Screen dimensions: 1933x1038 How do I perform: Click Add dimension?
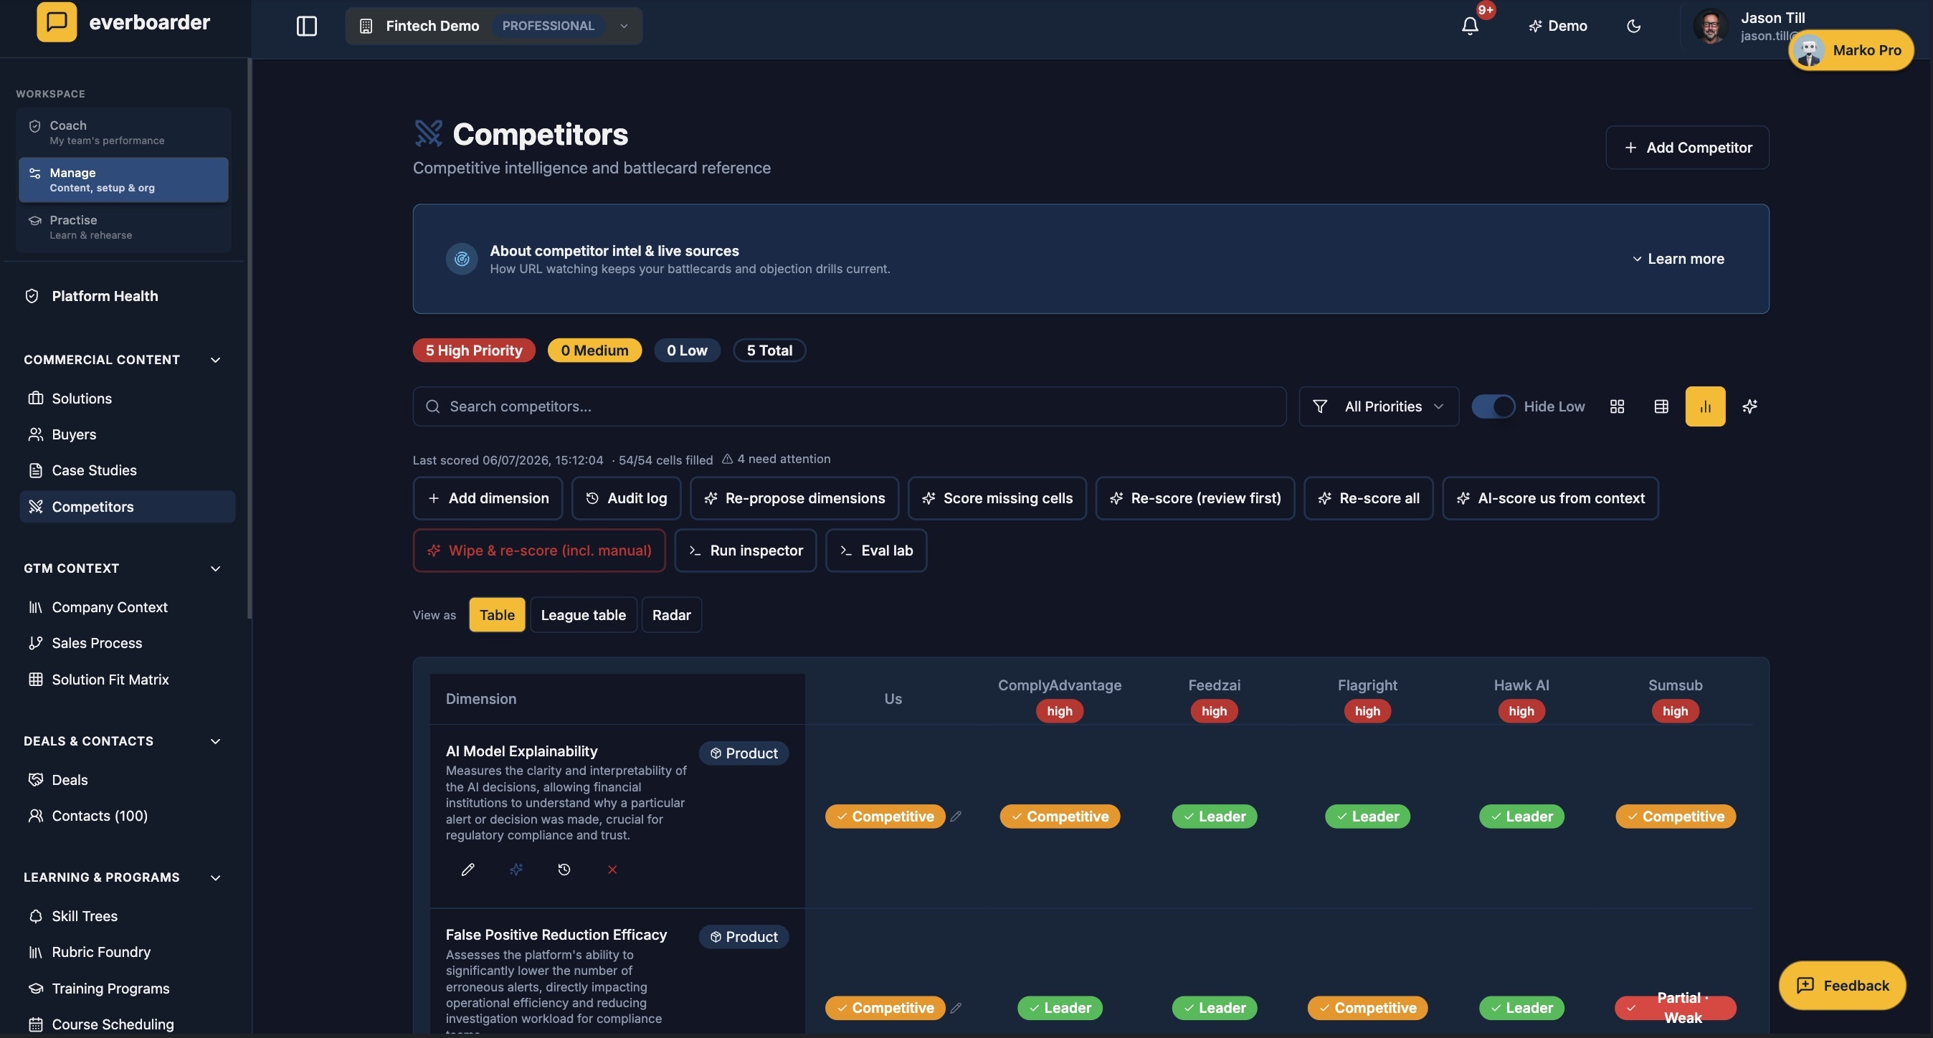488,498
